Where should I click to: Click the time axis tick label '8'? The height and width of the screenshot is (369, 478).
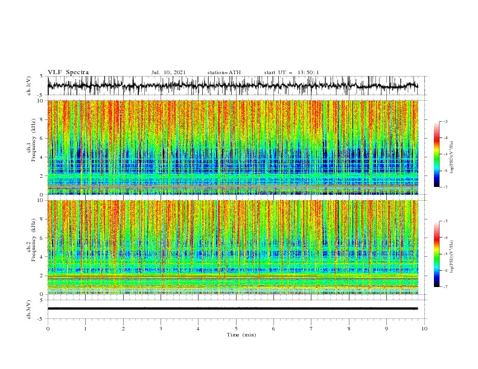(349, 329)
